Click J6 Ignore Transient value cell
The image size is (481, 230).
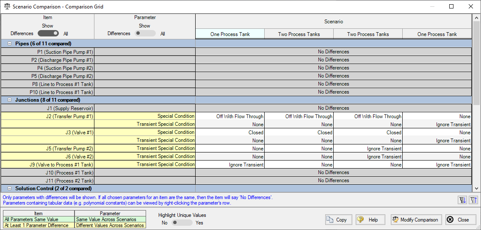tap(368, 157)
